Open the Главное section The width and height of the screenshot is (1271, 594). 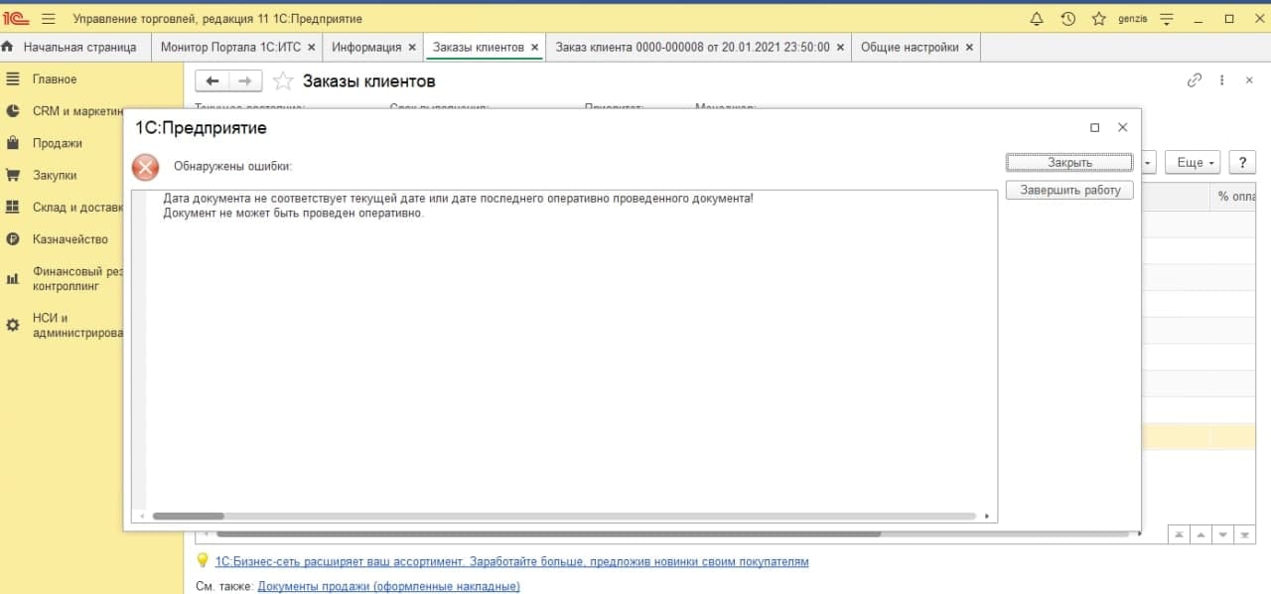coord(55,79)
